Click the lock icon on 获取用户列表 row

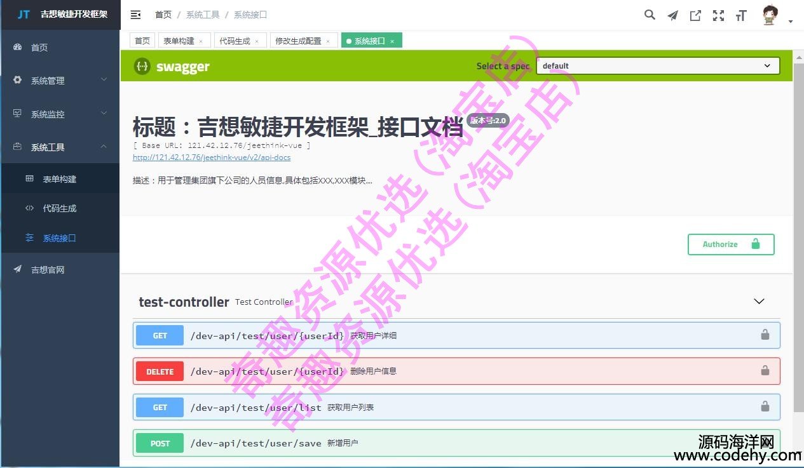pyautogui.click(x=765, y=406)
